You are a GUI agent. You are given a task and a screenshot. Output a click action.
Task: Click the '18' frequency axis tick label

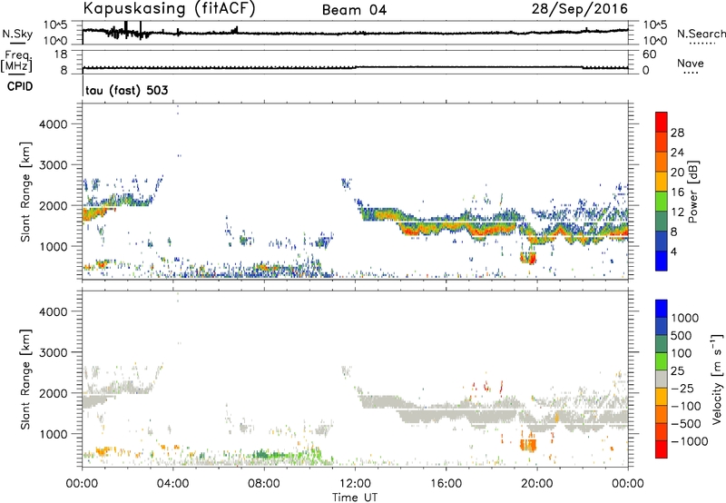(61, 54)
